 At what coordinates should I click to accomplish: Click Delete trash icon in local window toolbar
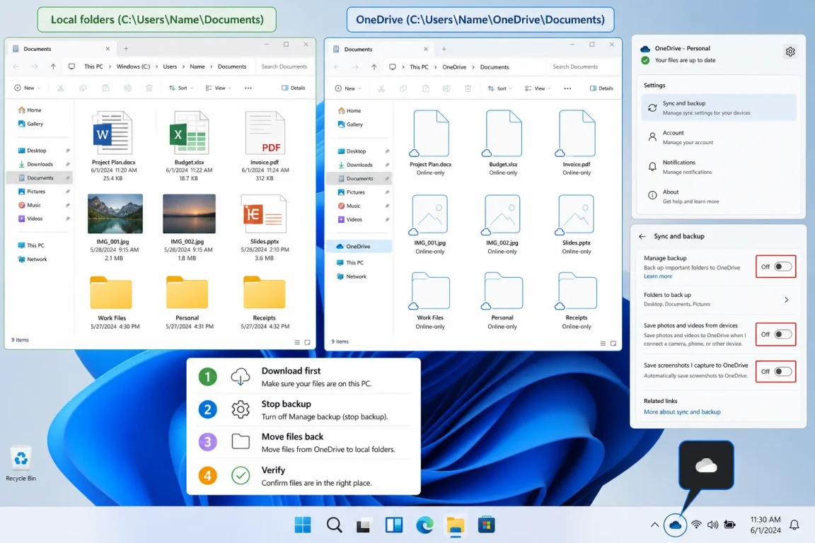click(149, 88)
